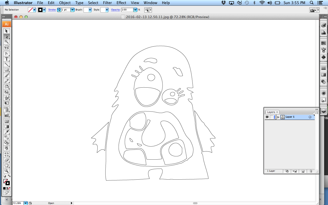The height and width of the screenshot is (205, 328).
Task: Open the Style dropdown
Action: coord(107,10)
